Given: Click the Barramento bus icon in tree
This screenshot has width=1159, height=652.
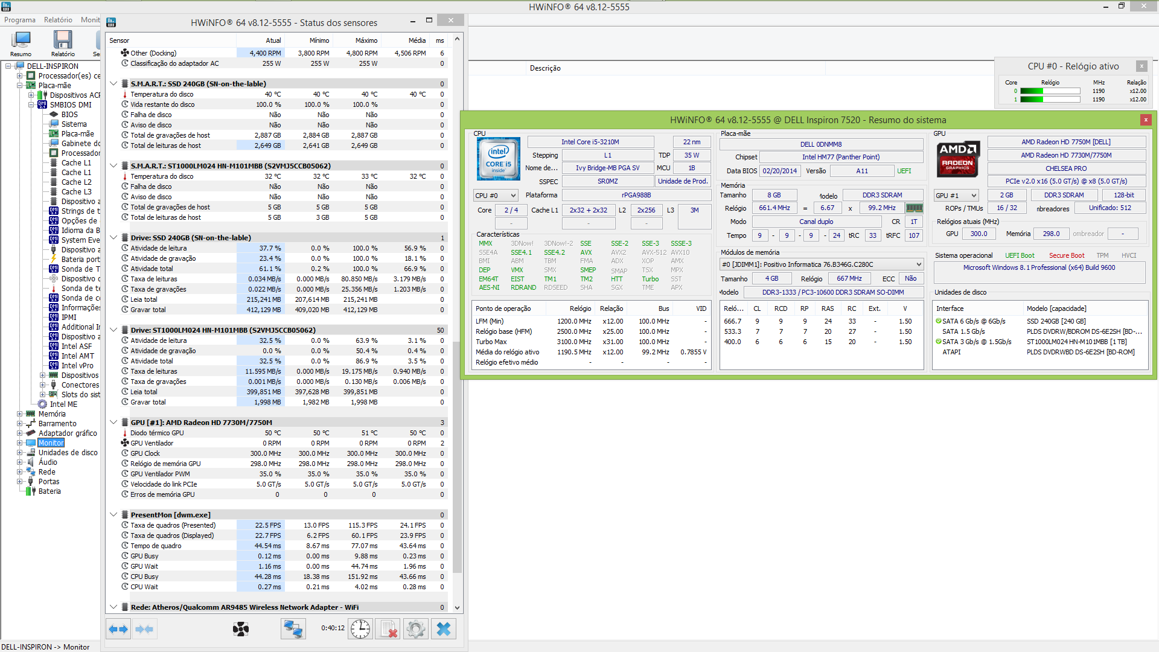Looking at the screenshot, I should click(x=31, y=423).
